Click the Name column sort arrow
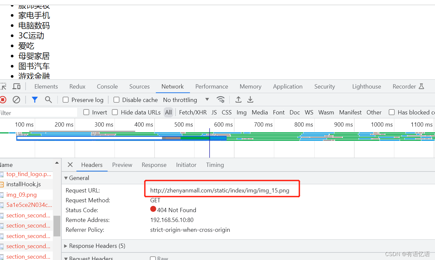Screen dimensions: 435x260 tap(57, 163)
